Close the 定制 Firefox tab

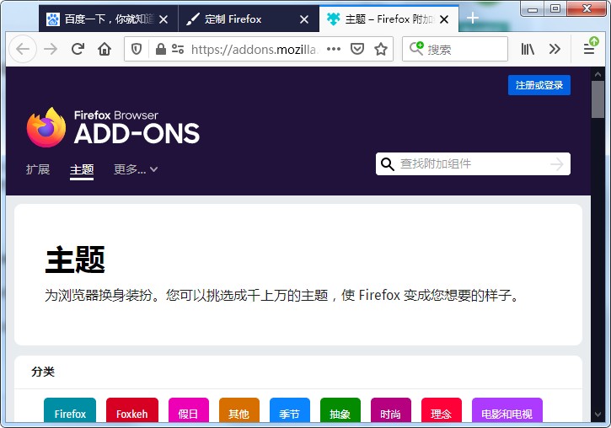click(304, 19)
